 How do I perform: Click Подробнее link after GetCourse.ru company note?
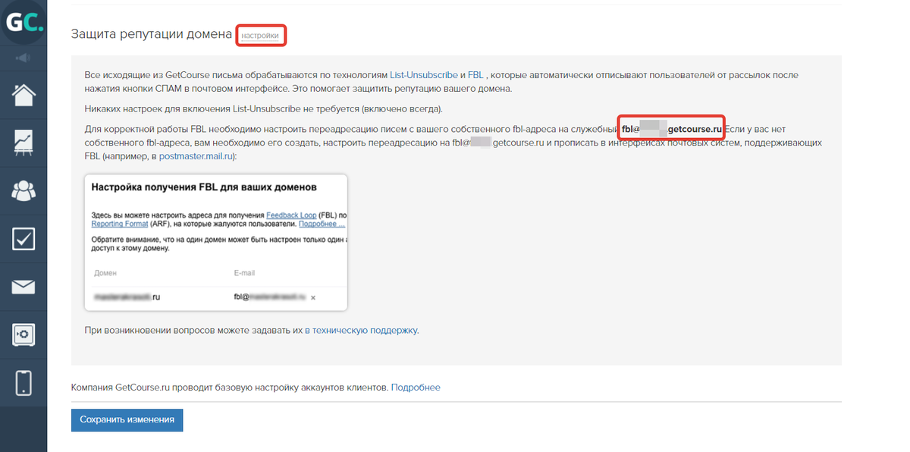(x=416, y=388)
